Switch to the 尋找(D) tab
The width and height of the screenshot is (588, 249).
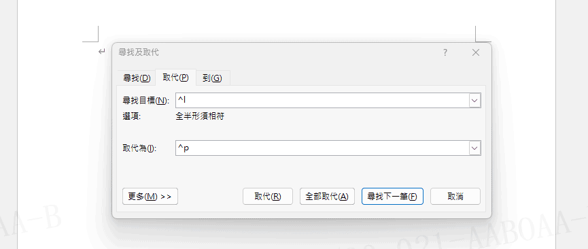[137, 78]
